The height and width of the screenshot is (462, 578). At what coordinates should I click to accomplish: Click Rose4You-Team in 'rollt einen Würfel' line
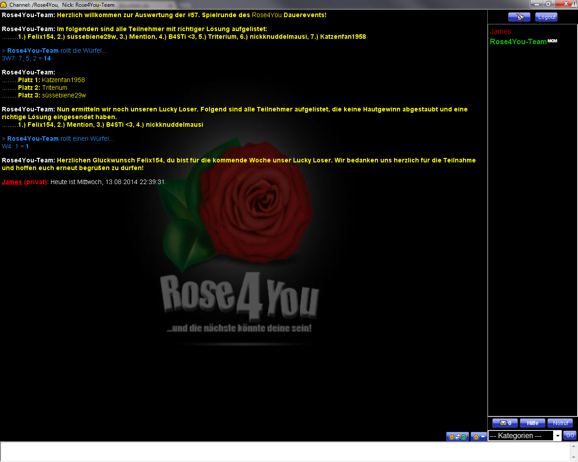33,139
